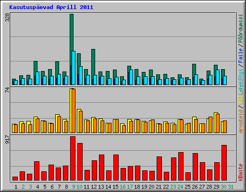Image resolution: width=246 pixels, height=192 pixels.
Task: Click green day label '9'
Action: click(74, 187)
